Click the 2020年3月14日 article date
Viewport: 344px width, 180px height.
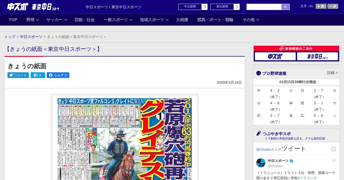coord(229,83)
